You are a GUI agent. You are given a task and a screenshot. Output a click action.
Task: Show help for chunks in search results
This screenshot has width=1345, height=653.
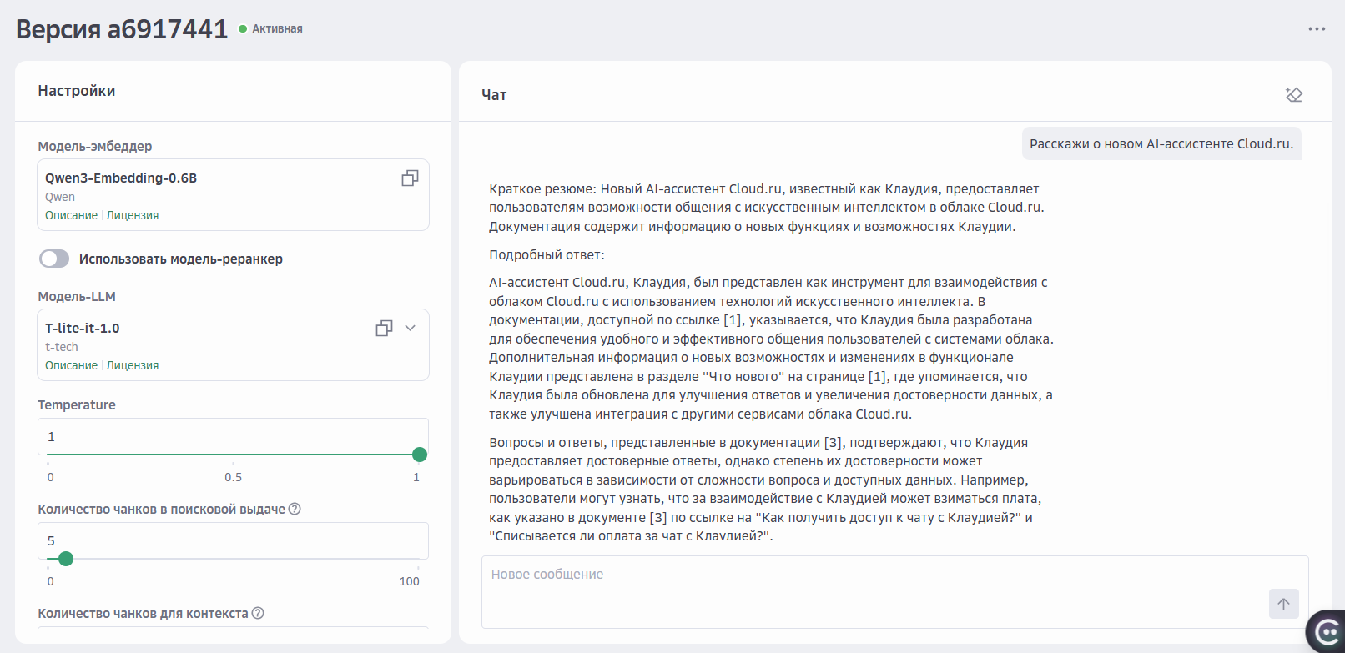click(295, 510)
